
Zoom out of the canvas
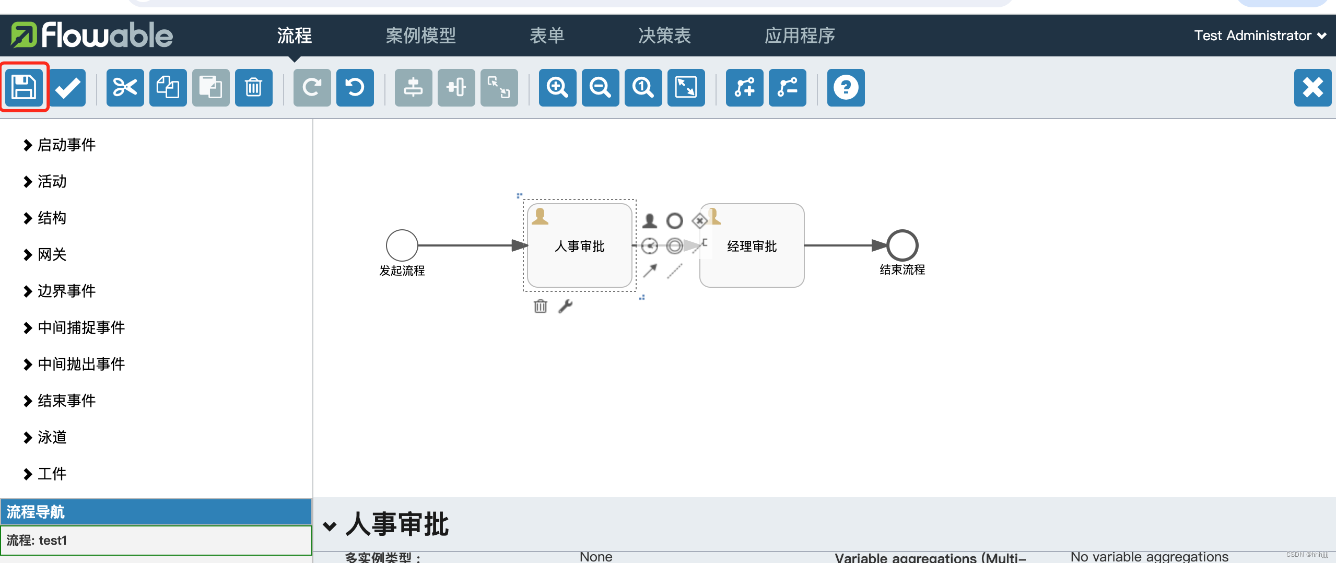click(x=600, y=87)
